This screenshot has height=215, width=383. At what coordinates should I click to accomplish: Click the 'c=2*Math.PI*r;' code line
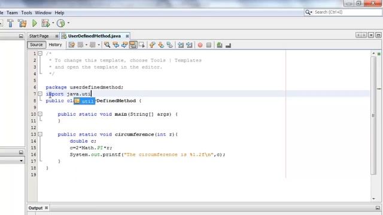(91, 148)
